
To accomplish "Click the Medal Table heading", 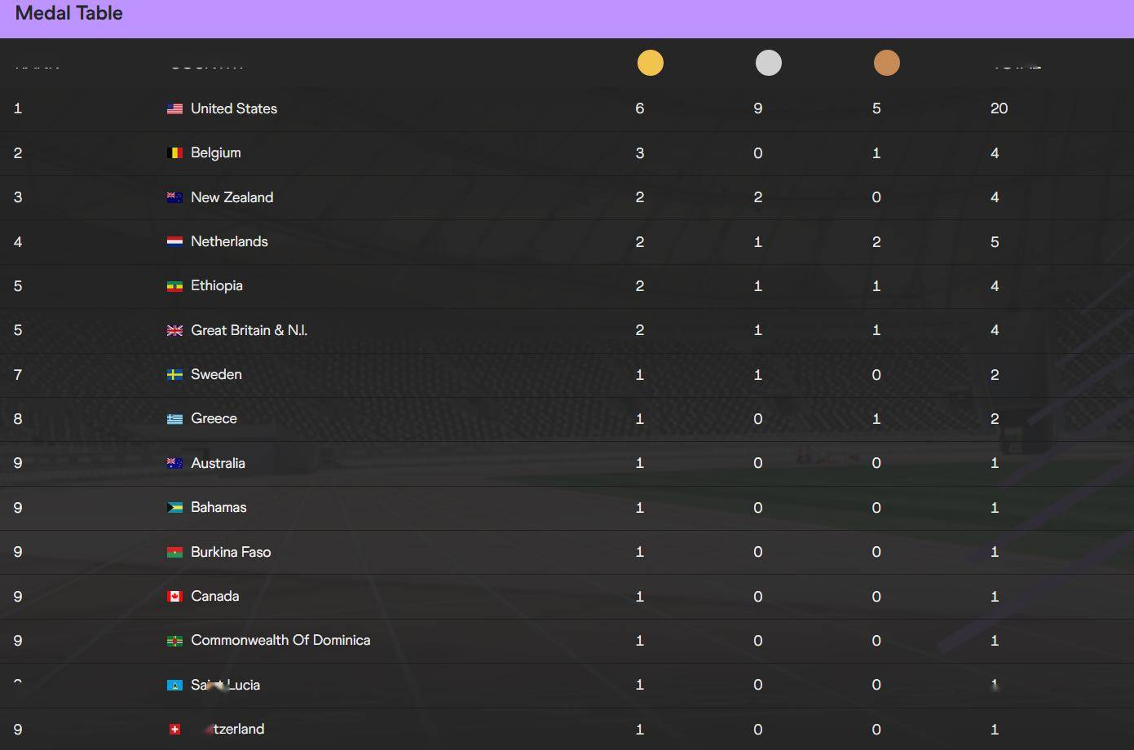I will (x=69, y=13).
